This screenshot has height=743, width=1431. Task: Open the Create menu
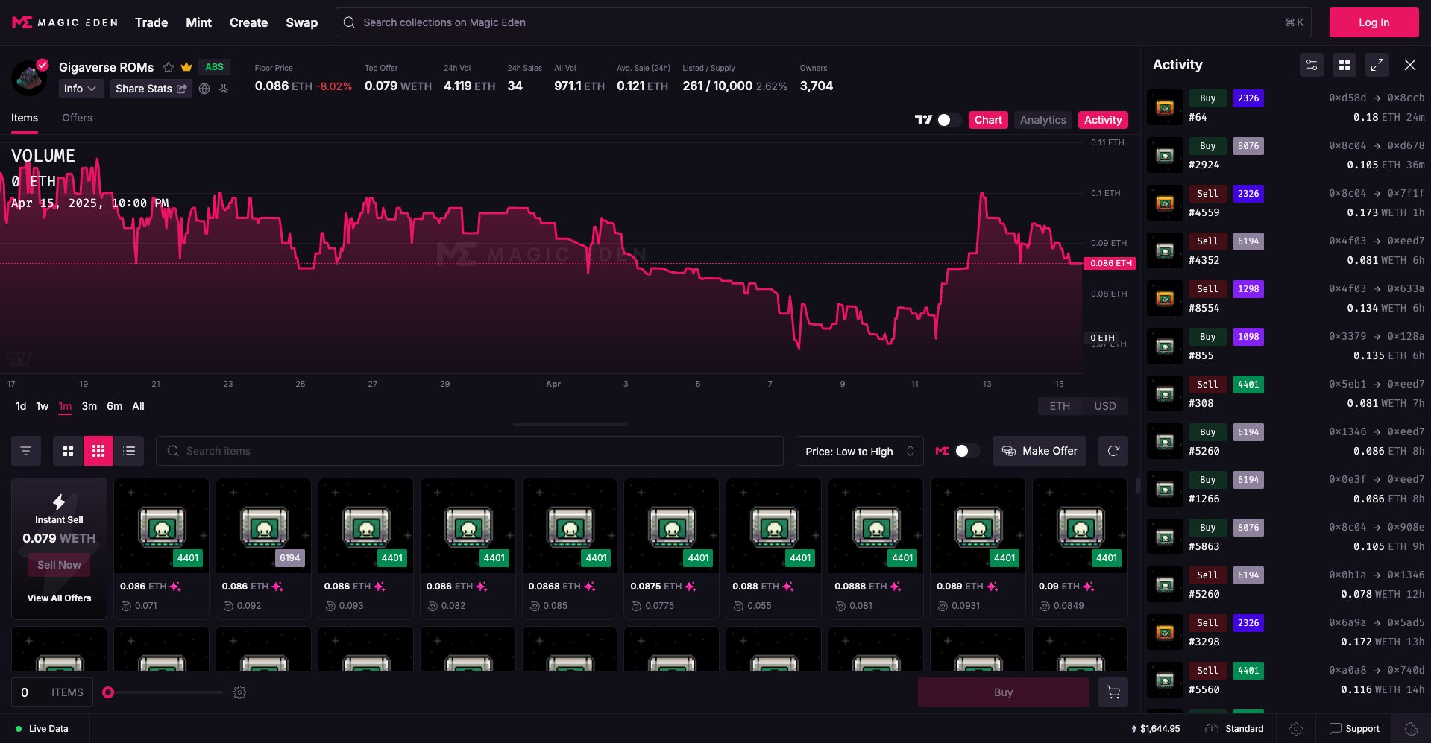click(x=248, y=22)
